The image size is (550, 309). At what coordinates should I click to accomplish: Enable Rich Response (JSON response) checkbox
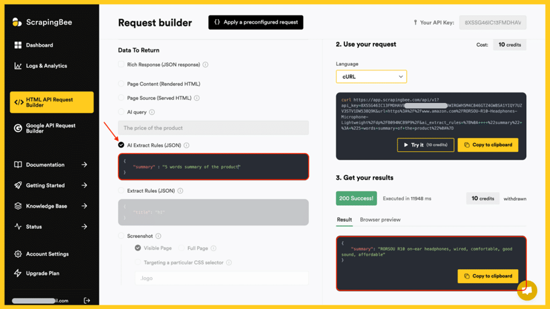121,64
